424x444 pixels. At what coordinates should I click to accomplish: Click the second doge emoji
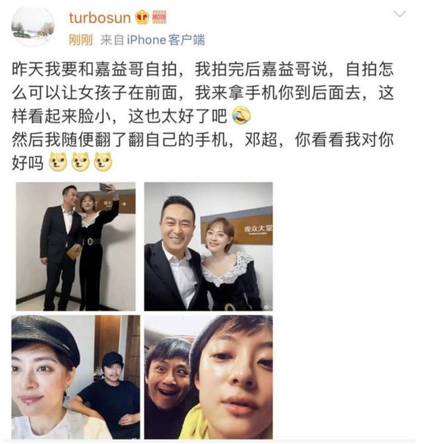81,162
